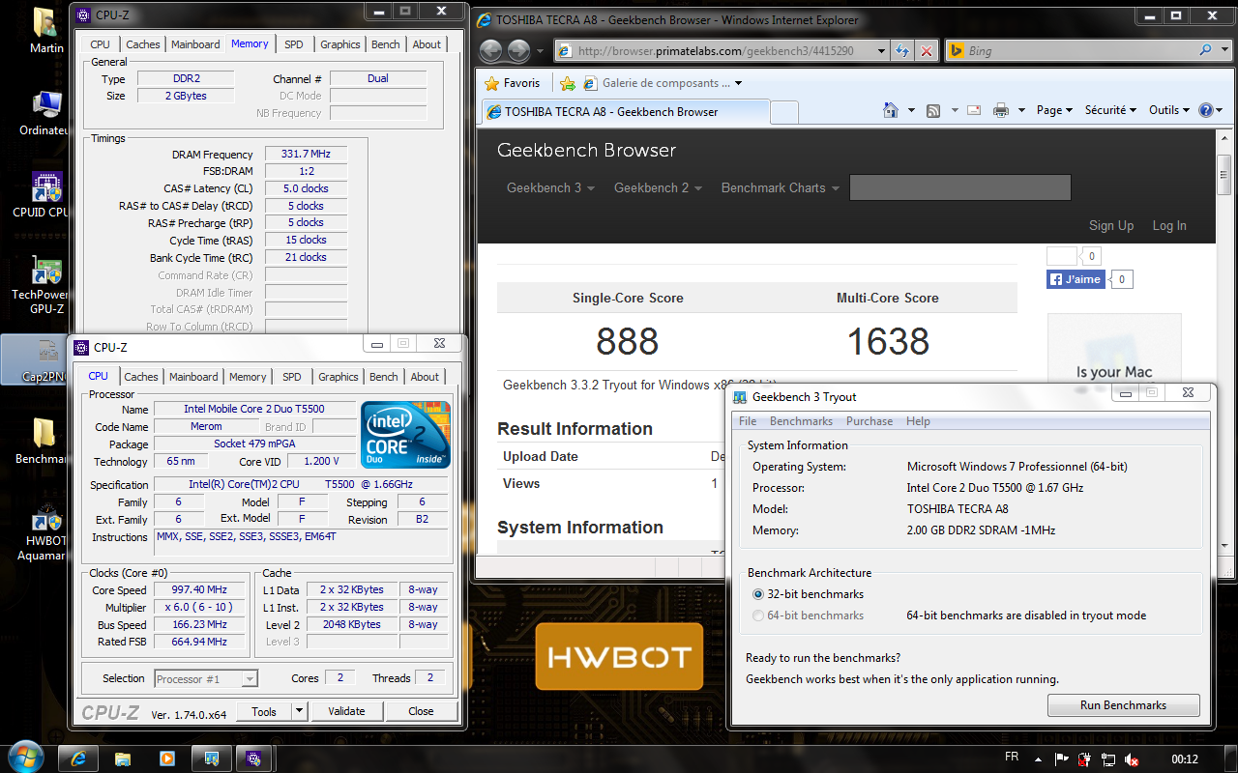Open the Outils menu in IE
This screenshot has height=773, width=1238.
(x=1169, y=110)
